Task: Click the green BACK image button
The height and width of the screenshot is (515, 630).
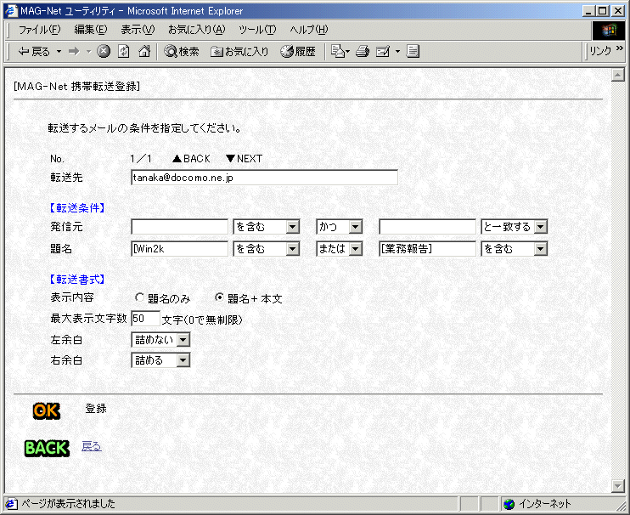Action: [x=47, y=448]
